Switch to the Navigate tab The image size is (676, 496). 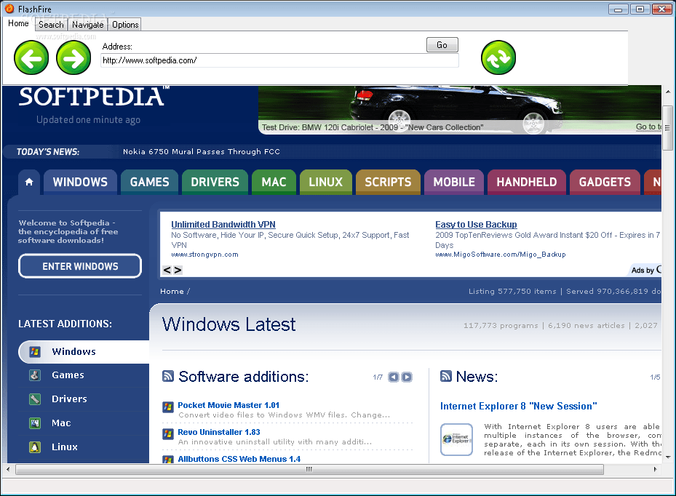tap(88, 25)
